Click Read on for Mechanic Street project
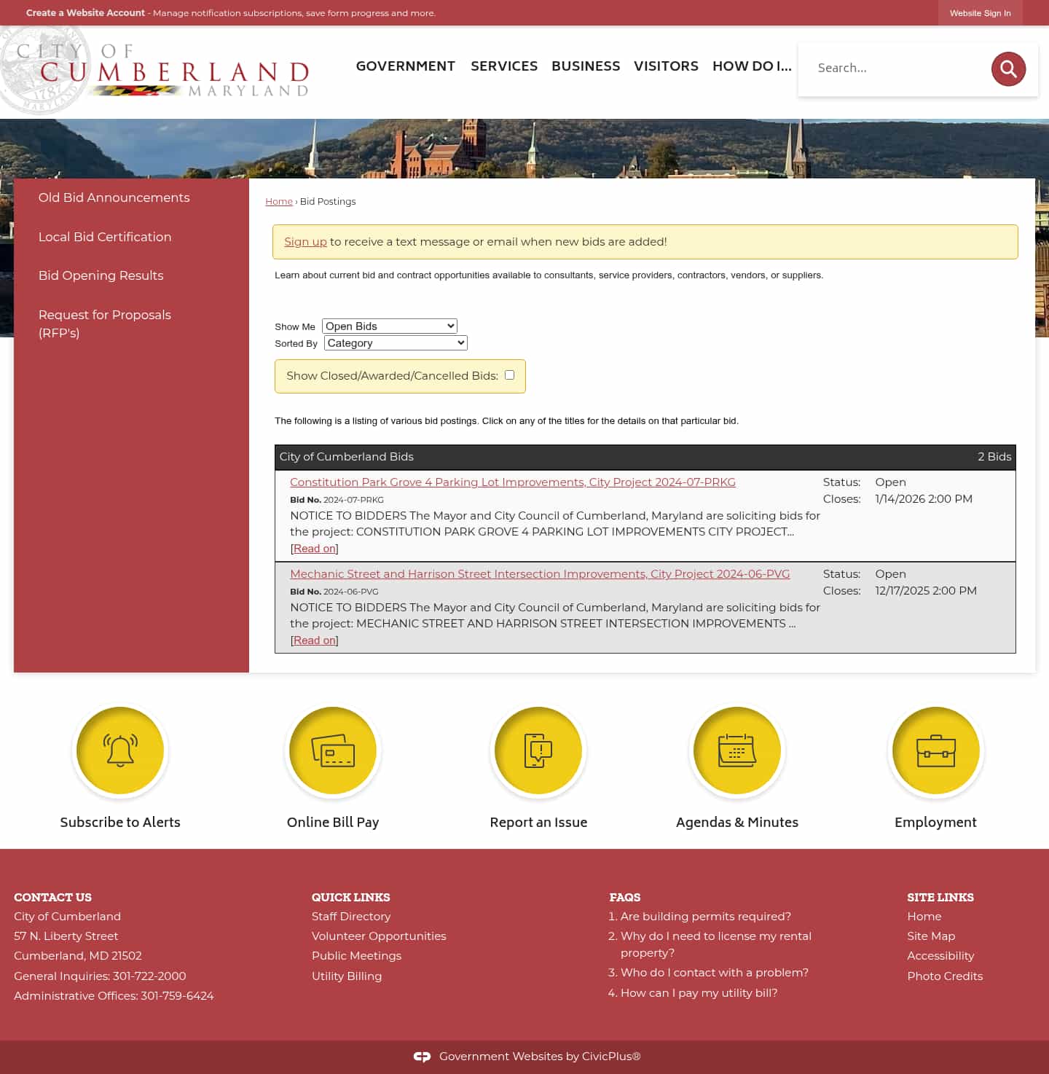The width and height of the screenshot is (1049, 1074). coord(313,640)
